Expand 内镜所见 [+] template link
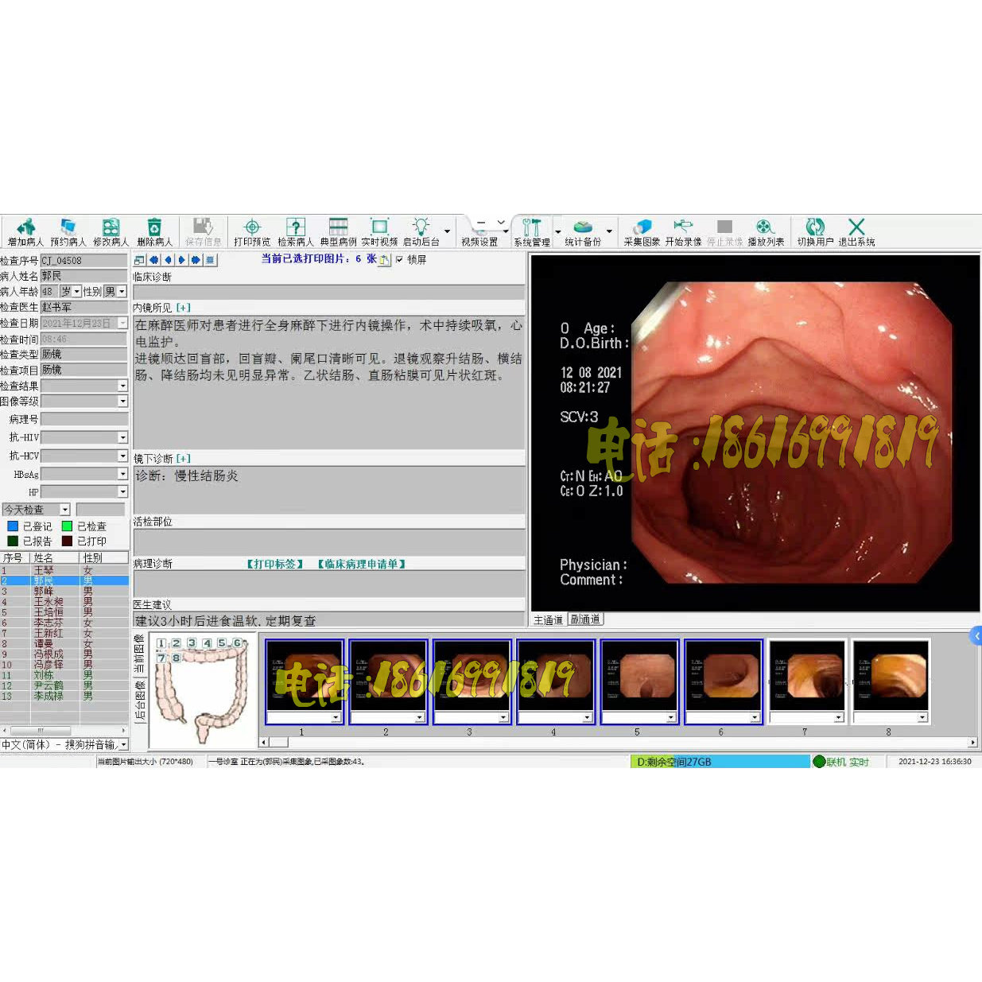The image size is (982, 982). [184, 308]
